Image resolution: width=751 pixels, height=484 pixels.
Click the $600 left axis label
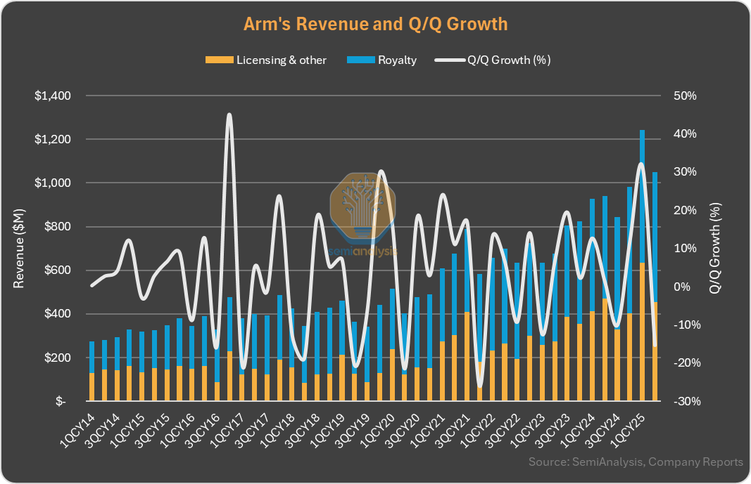click(58, 270)
